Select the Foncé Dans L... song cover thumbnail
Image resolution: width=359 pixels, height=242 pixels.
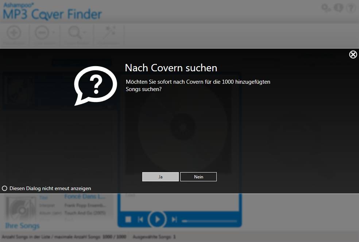point(21,208)
